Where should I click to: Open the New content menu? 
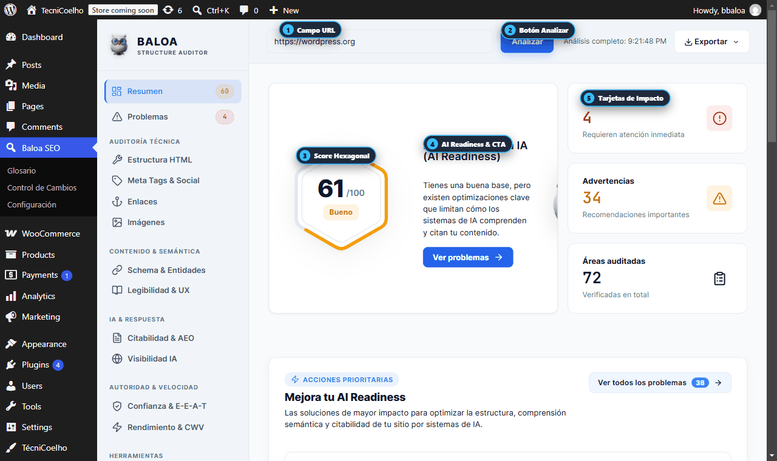(x=284, y=10)
